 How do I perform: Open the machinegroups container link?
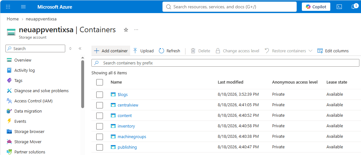[132, 137]
